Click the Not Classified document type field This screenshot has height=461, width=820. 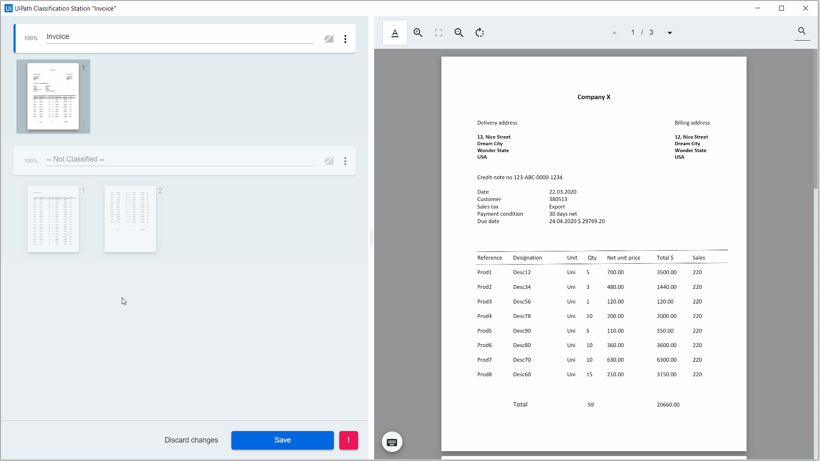[180, 160]
